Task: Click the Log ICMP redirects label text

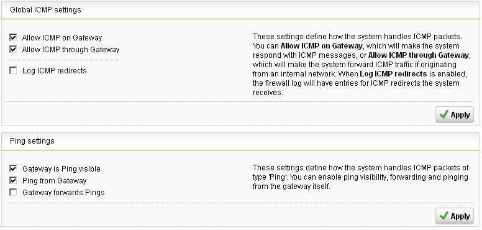Action: 55,71
